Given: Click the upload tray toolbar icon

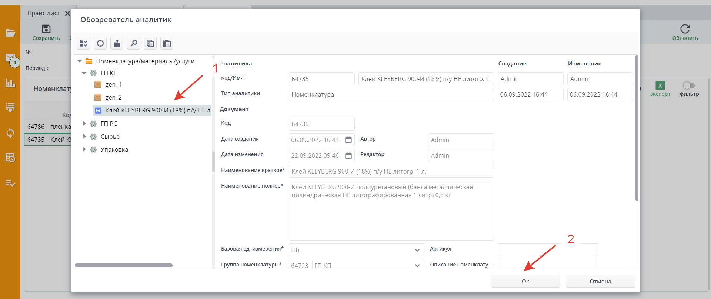Looking at the screenshot, I should click(x=117, y=43).
